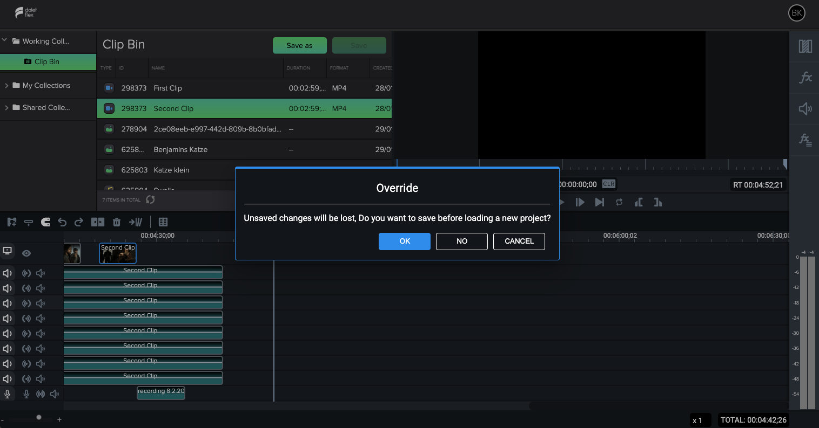Click the horizontal timeline scrollbar
This screenshot has height=428, width=819.
pos(659,405)
